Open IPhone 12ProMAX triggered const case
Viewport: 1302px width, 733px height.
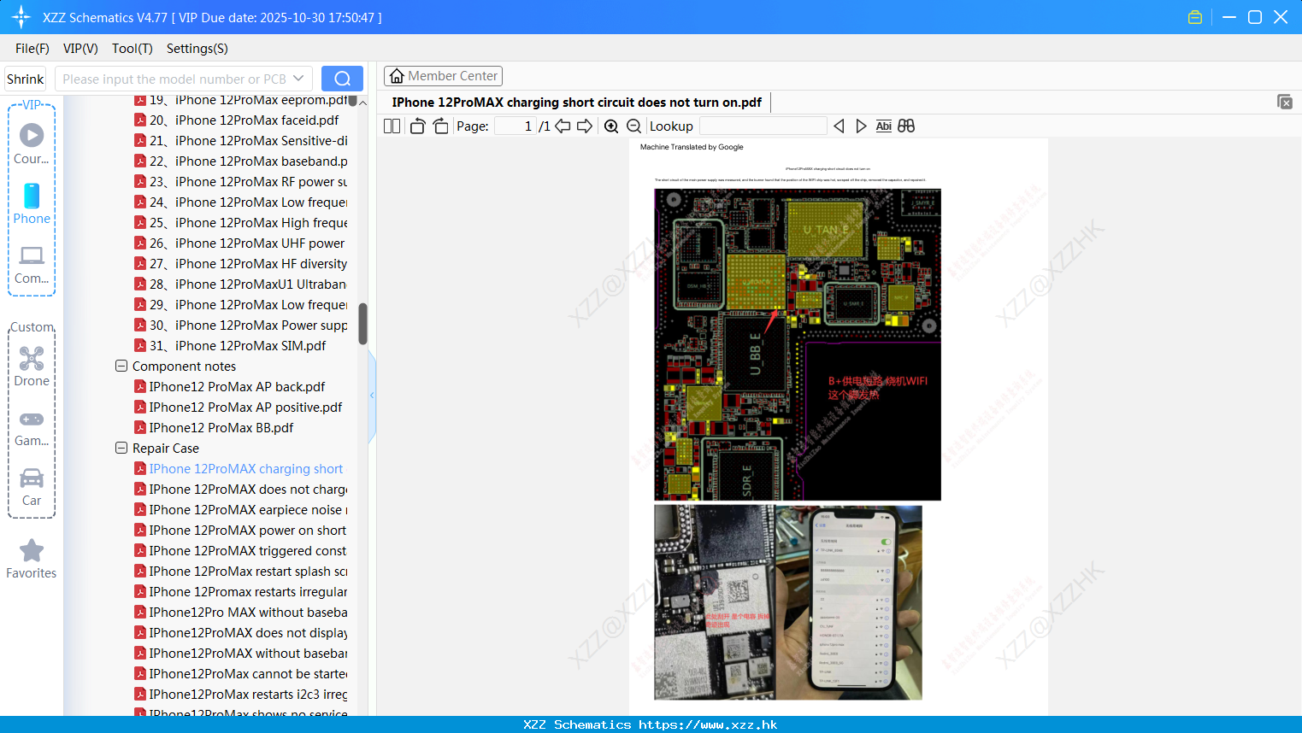241,551
